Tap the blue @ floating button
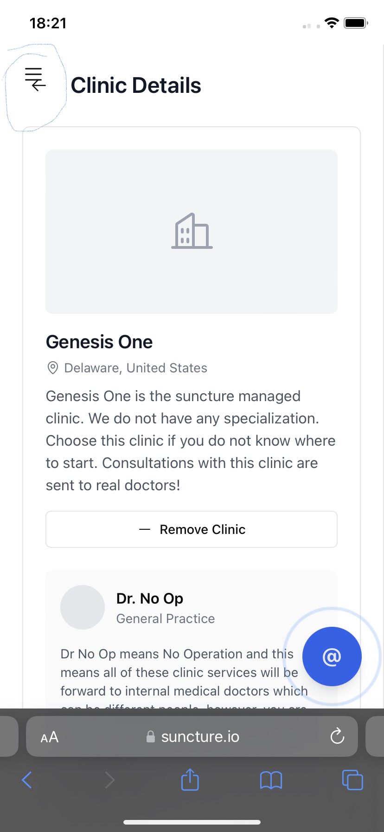384x832 pixels. (332, 656)
